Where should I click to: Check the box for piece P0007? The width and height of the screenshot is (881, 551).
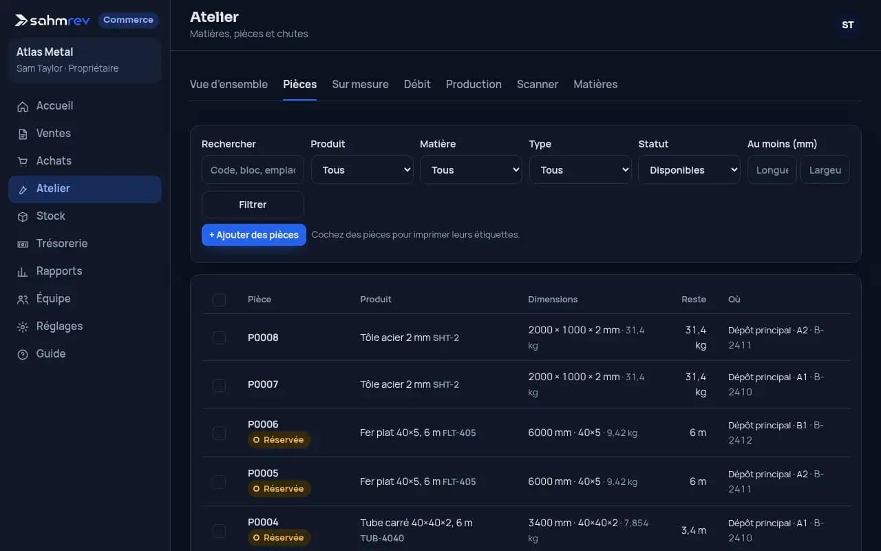[x=219, y=384]
